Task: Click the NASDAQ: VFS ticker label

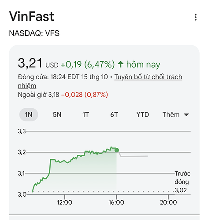Action: tap(34, 33)
